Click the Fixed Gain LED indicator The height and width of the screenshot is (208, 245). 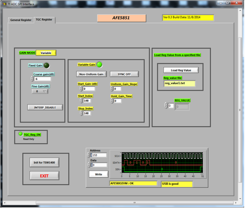coord(47,65)
